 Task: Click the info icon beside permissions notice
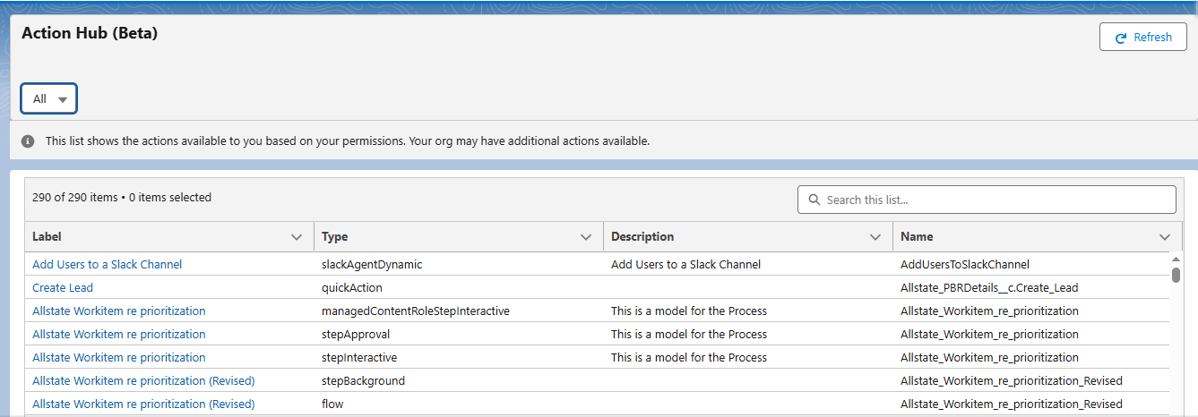coord(28,141)
